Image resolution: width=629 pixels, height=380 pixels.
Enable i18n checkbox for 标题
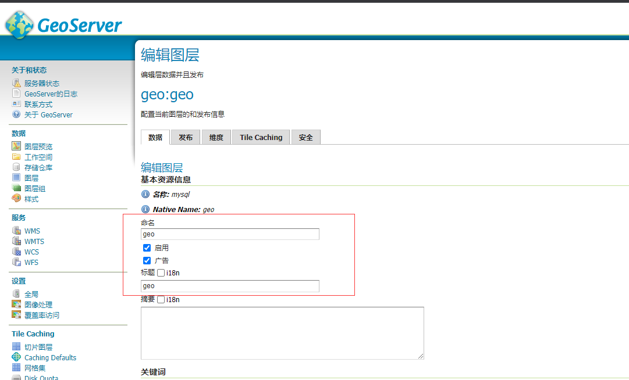point(161,273)
